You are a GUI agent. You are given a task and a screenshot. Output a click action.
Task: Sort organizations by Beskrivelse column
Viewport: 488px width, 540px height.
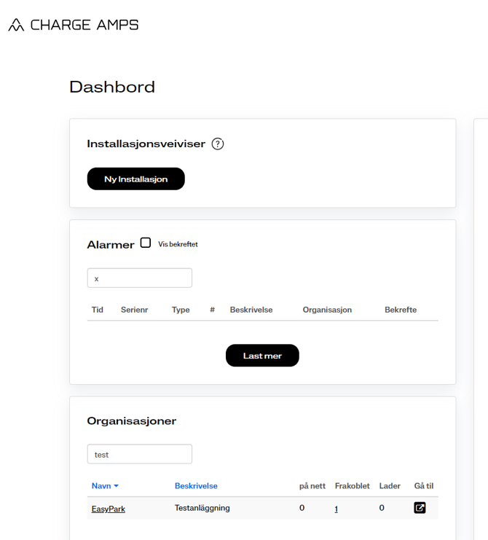tap(196, 486)
